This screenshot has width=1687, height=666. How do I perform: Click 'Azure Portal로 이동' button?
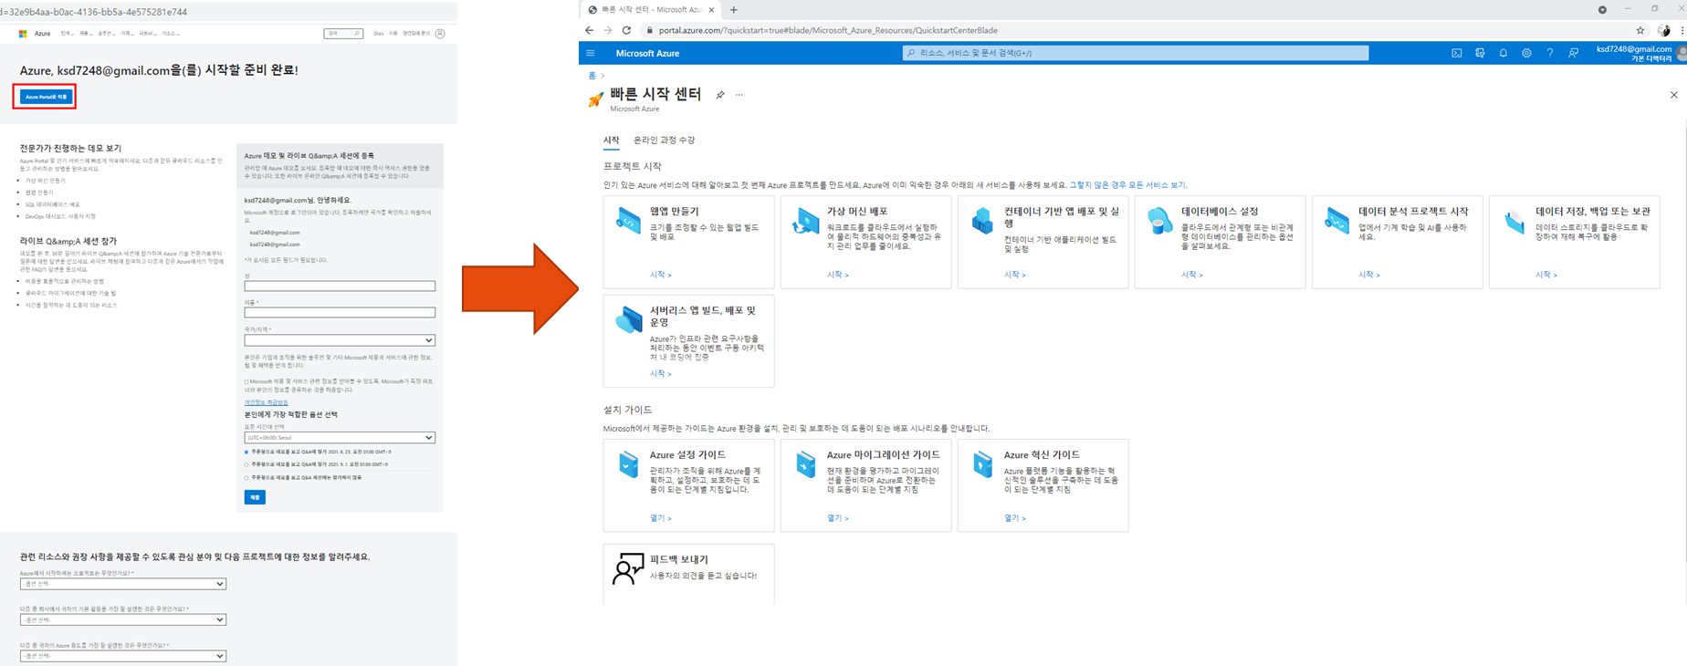pyautogui.click(x=46, y=97)
